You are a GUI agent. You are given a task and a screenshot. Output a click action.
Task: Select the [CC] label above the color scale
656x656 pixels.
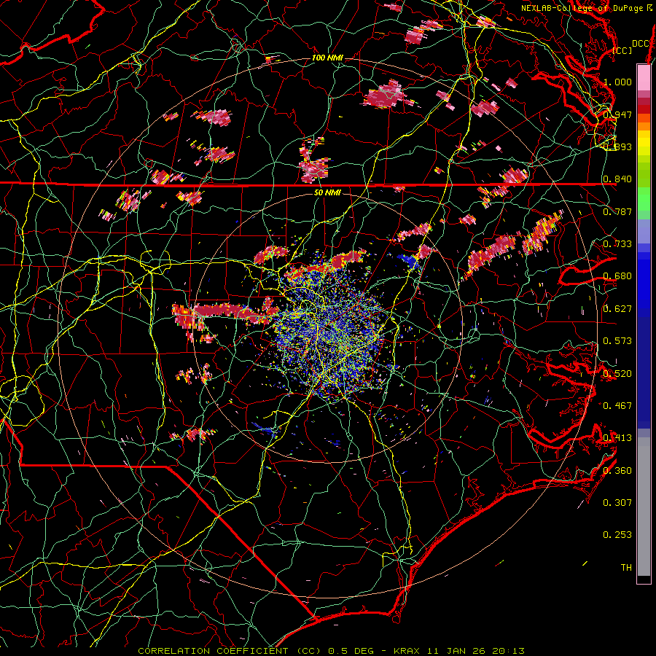click(x=622, y=50)
